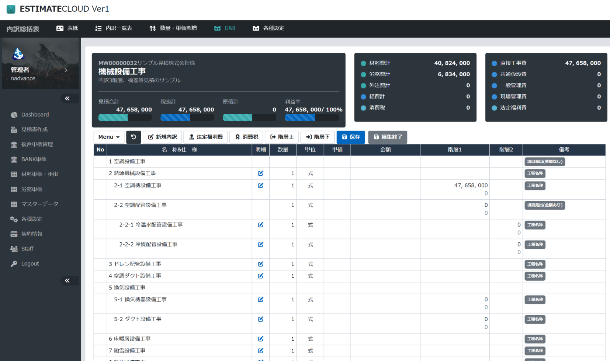Click the 階層下 button
This screenshot has height=361, width=610.
pyautogui.click(x=318, y=137)
